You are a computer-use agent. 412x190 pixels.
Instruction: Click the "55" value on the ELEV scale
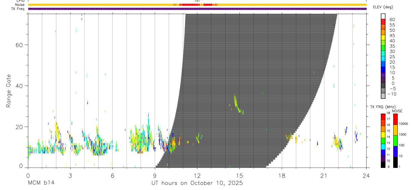tap(392, 25)
